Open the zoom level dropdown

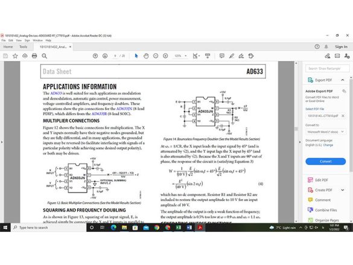point(186,56)
